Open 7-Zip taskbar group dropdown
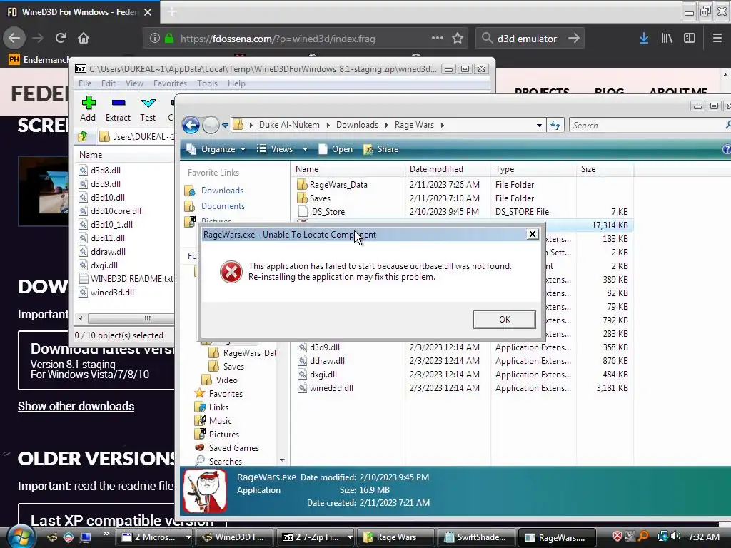Viewport: 731px width, 548px height. coord(350,537)
